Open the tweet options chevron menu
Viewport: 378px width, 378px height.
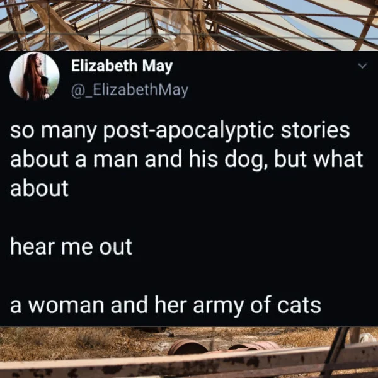tap(362, 66)
